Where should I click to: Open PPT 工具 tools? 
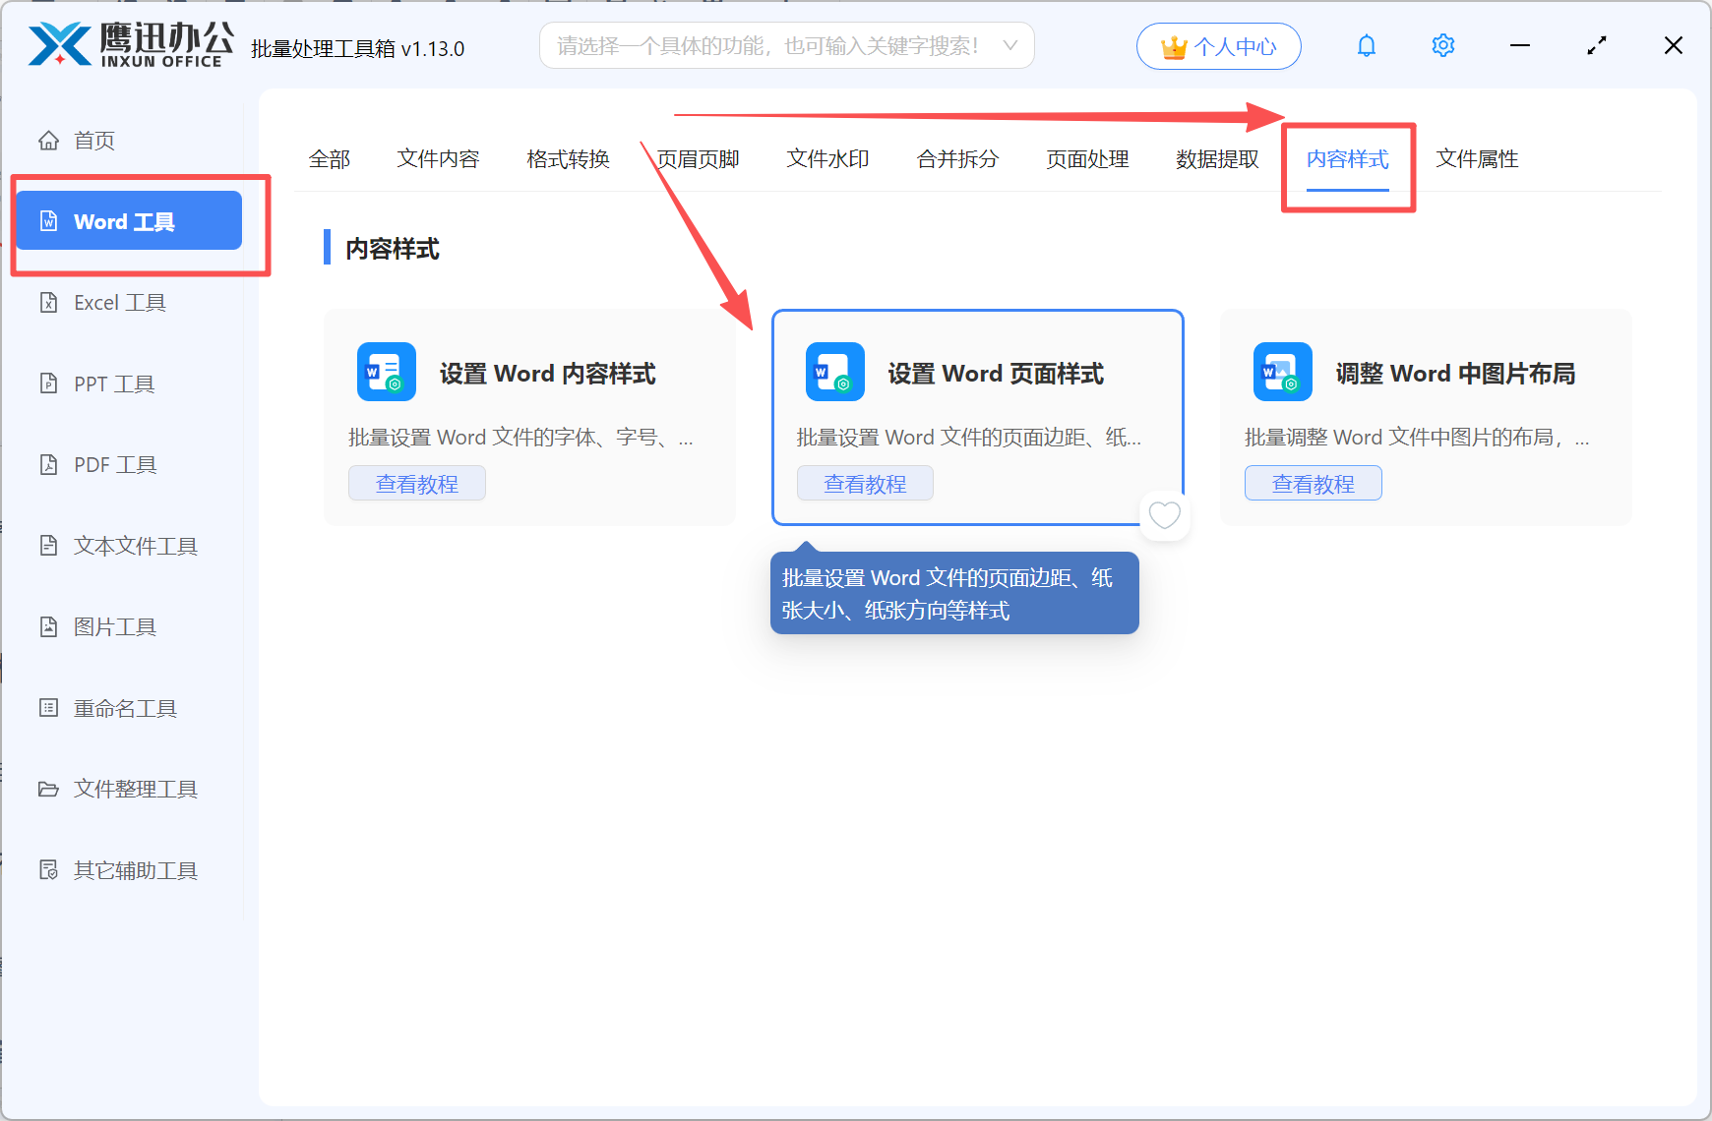tap(112, 383)
